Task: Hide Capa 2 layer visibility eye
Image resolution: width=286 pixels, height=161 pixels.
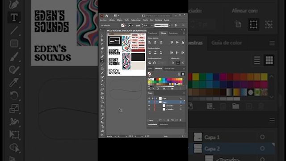Action: [149, 102]
